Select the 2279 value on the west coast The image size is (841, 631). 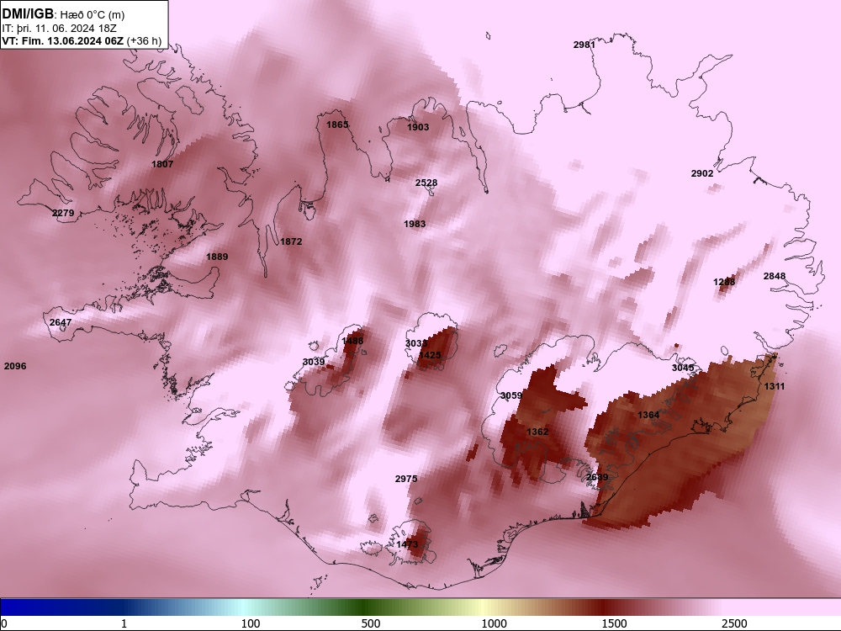(63, 213)
